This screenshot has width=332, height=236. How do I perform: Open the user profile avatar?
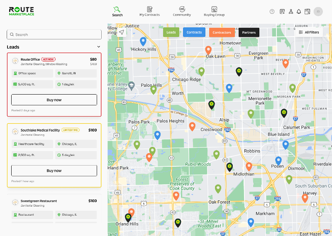coord(318,12)
